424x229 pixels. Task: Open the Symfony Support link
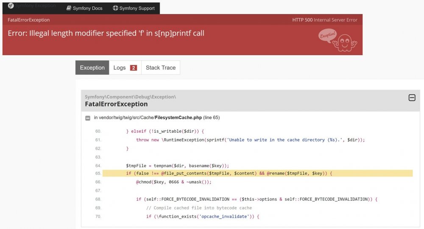(137, 8)
